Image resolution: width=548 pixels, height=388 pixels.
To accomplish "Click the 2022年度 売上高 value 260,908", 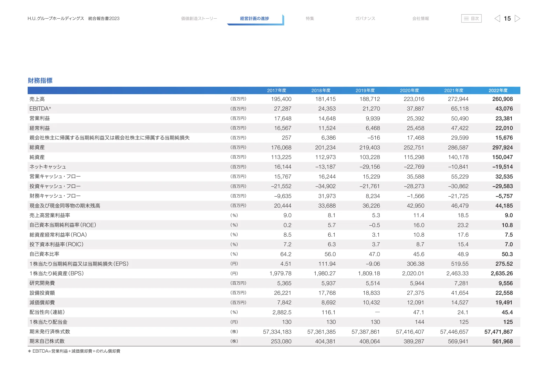I will click(x=502, y=99).
